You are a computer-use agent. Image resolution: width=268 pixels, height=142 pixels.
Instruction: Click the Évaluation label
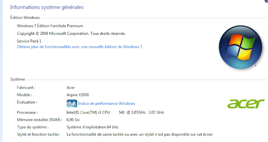pos(27,102)
